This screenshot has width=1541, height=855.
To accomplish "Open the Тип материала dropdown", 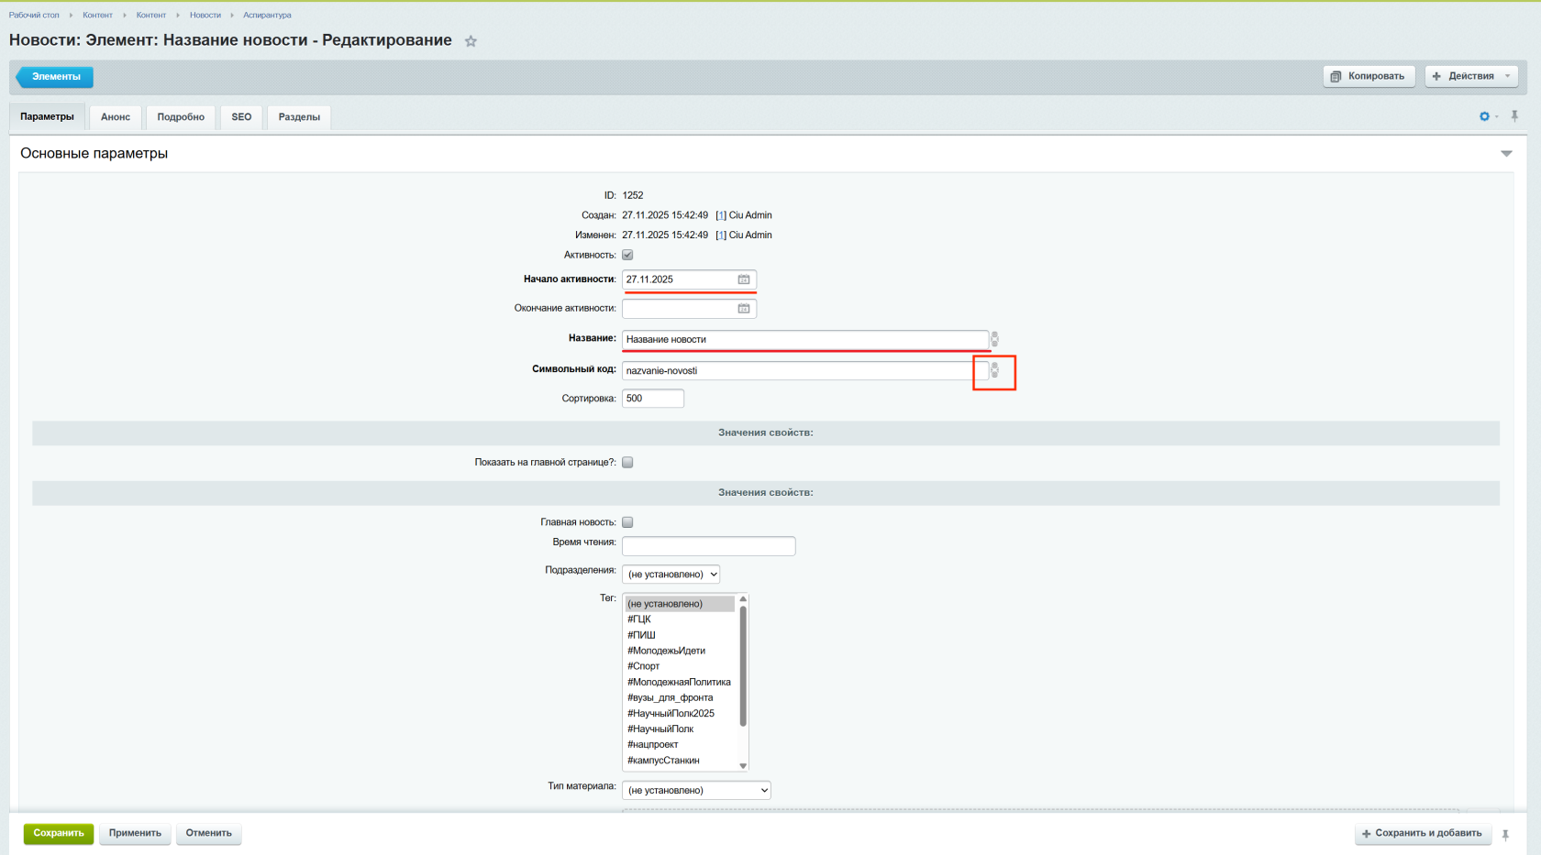I will (696, 790).
